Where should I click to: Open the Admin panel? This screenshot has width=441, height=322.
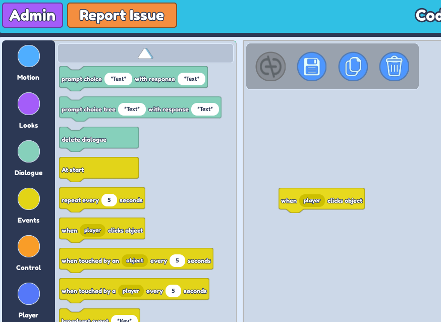coord(32,15)
